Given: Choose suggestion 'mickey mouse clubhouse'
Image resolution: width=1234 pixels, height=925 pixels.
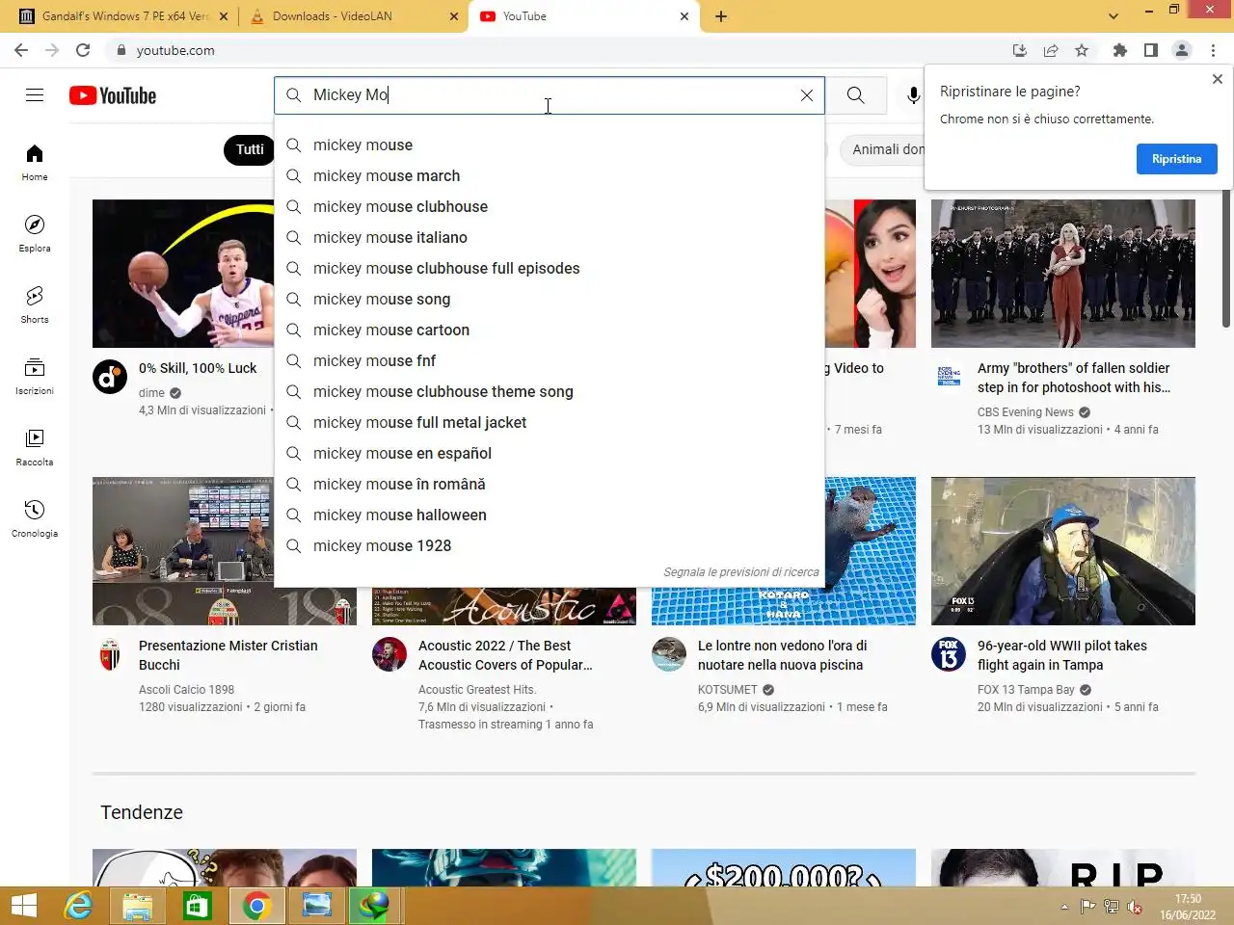Looking at the screenshot, I should point(550,206).
